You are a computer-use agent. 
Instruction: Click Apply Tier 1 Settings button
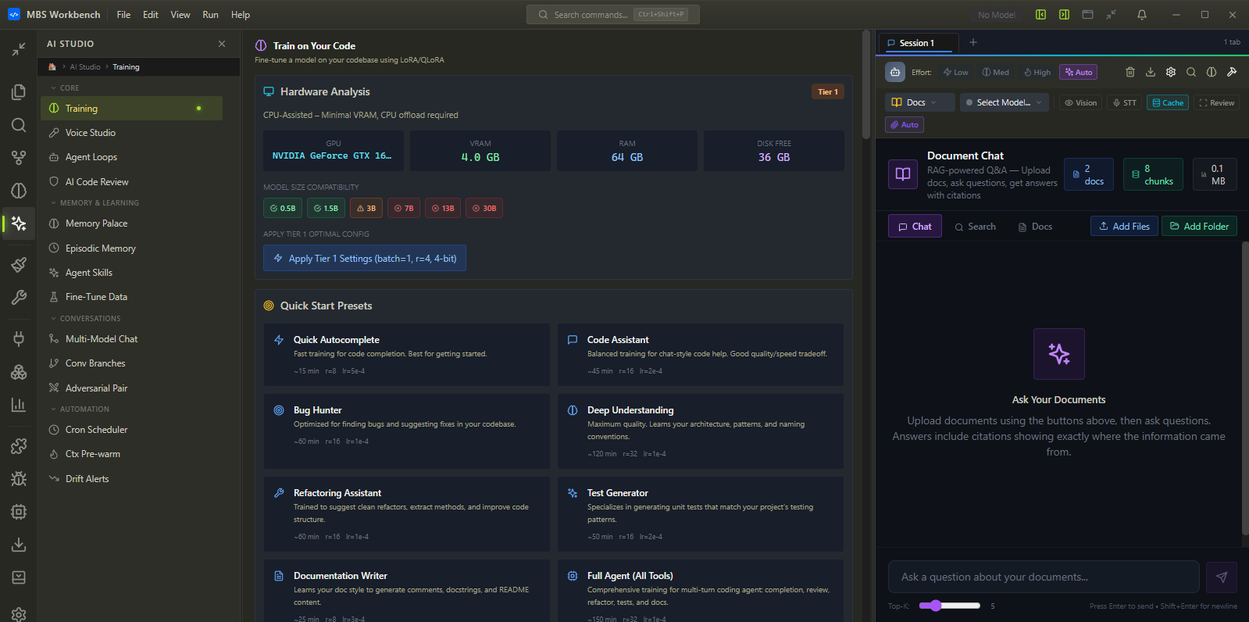[365, 259]
